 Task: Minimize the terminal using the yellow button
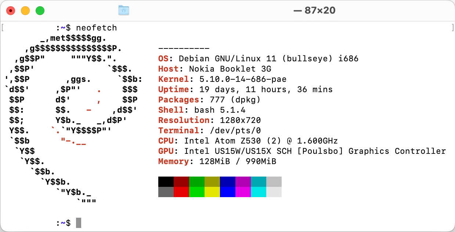pos(25,11)
